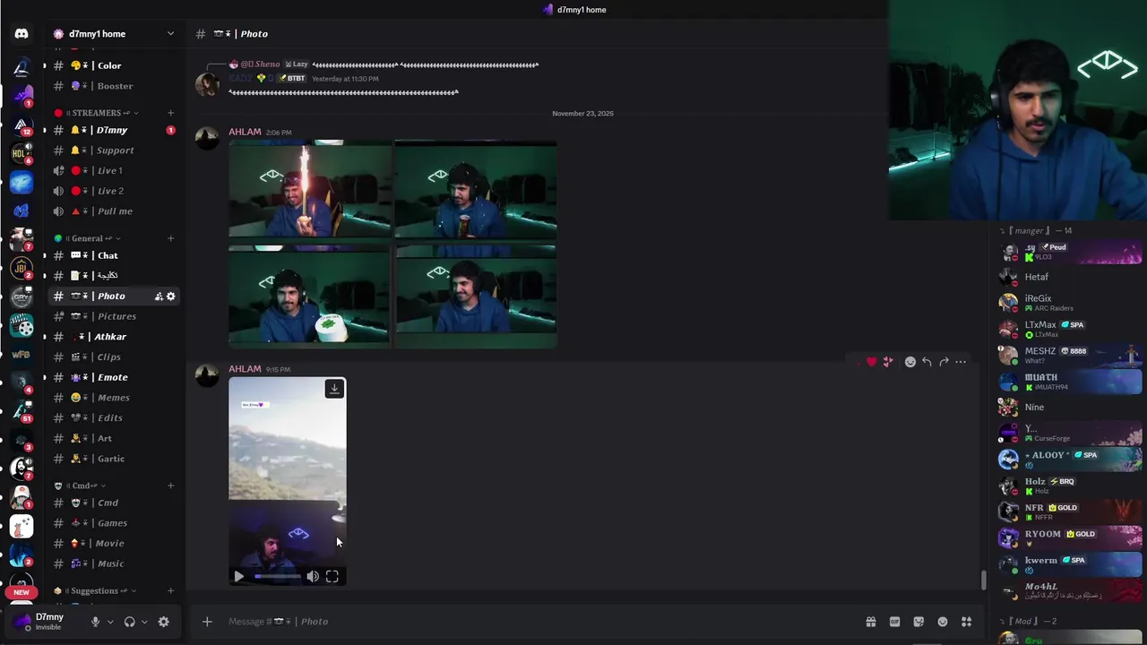Viewport: 1147px width, 645px height.
Task: Open member Hetaf profile
Action: [1071, 277]
